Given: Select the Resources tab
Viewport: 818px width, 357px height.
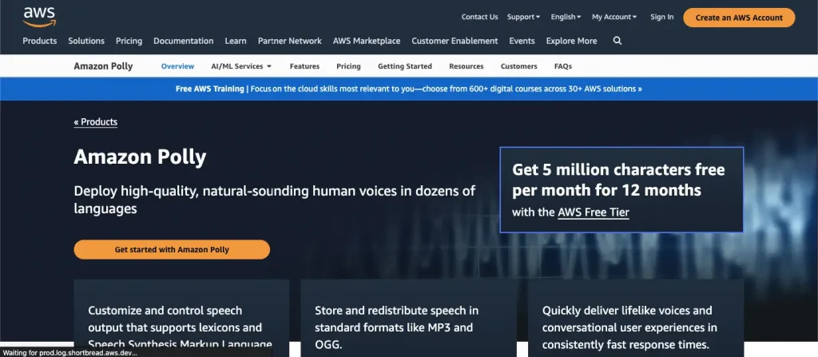Looking at the screenshot, I should coord(466,66).
